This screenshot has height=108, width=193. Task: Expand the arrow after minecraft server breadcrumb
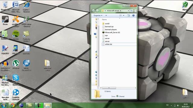click(x=121, y=11)
